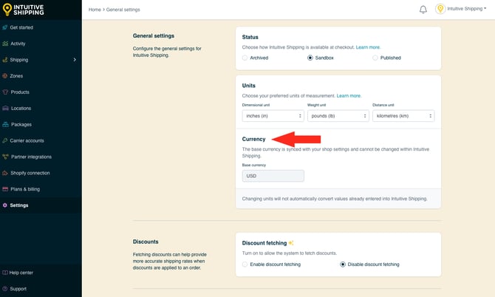Viewport: 495px width, 297px height.
Task: Click the Settings gear icon in sidebar
Action: click(6, 205)
